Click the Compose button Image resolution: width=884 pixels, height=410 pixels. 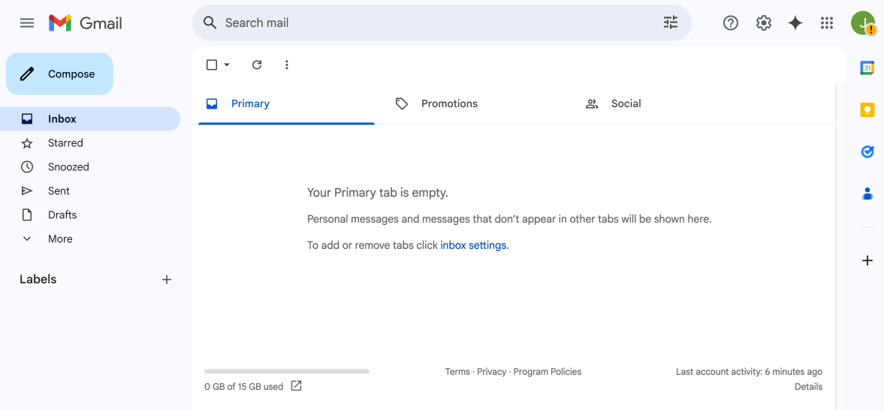tap(59, 74)
